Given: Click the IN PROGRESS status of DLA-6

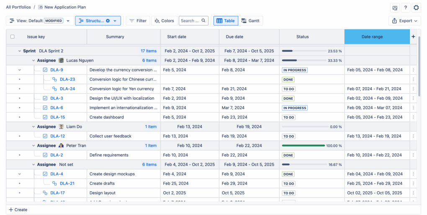Looking at the screenshot, I should pos(295,108).
